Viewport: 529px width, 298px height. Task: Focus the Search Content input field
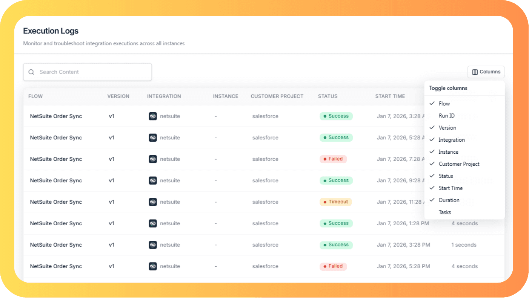88,72
